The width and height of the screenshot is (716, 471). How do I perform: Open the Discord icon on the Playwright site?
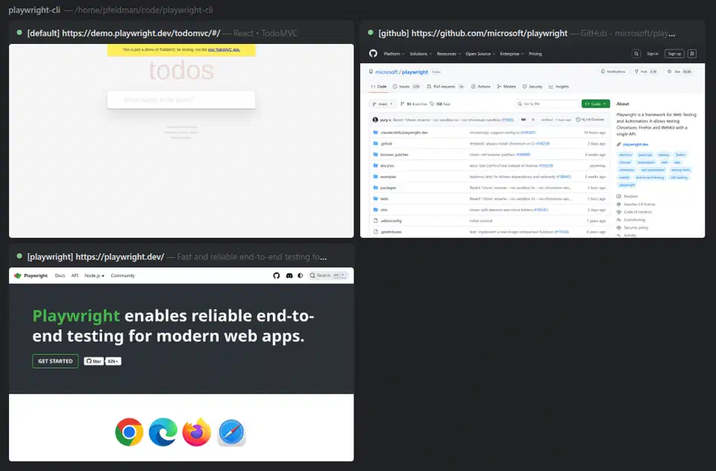pyautogui.click(x=290, y=276)
